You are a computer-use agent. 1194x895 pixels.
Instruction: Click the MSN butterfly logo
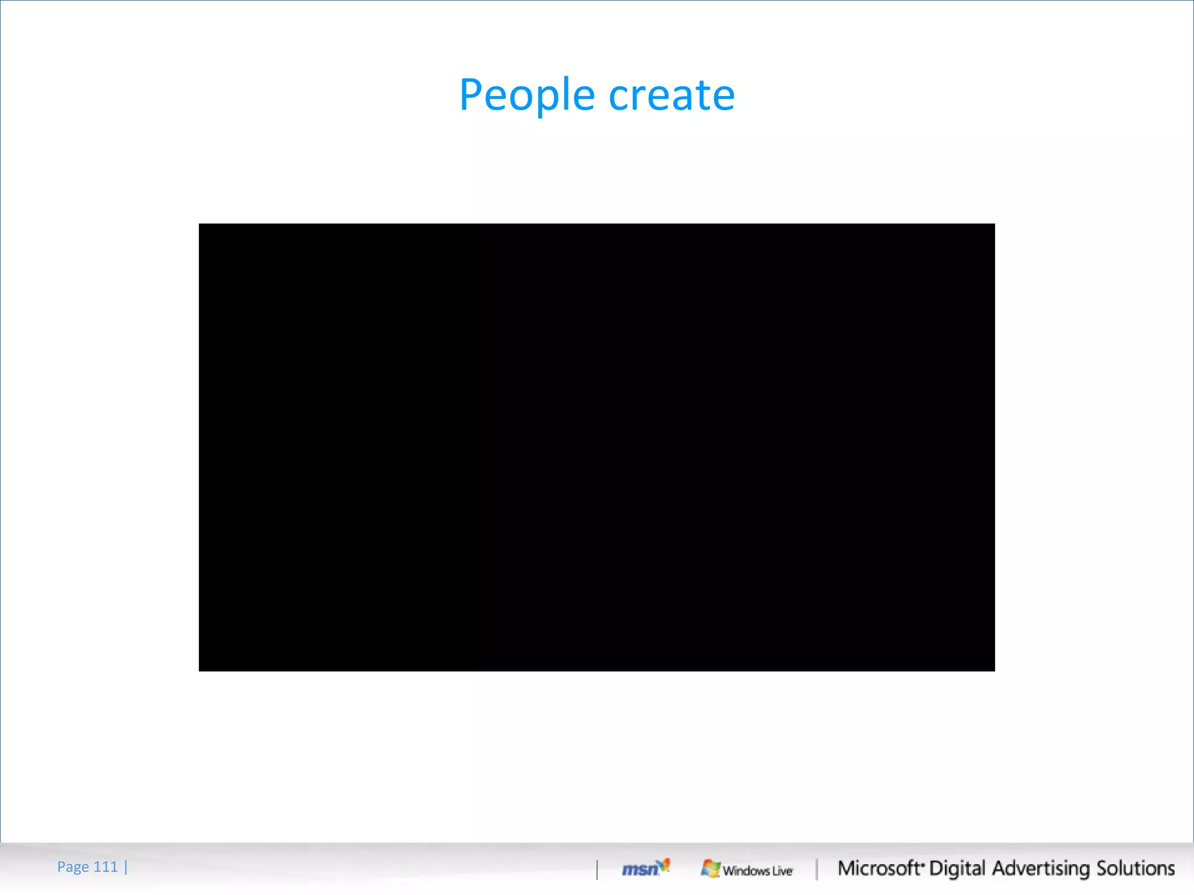coord(646,868)
